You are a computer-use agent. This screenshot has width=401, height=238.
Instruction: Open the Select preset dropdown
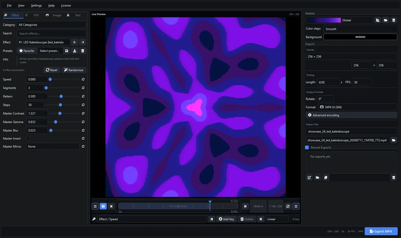tap(50, 51)
